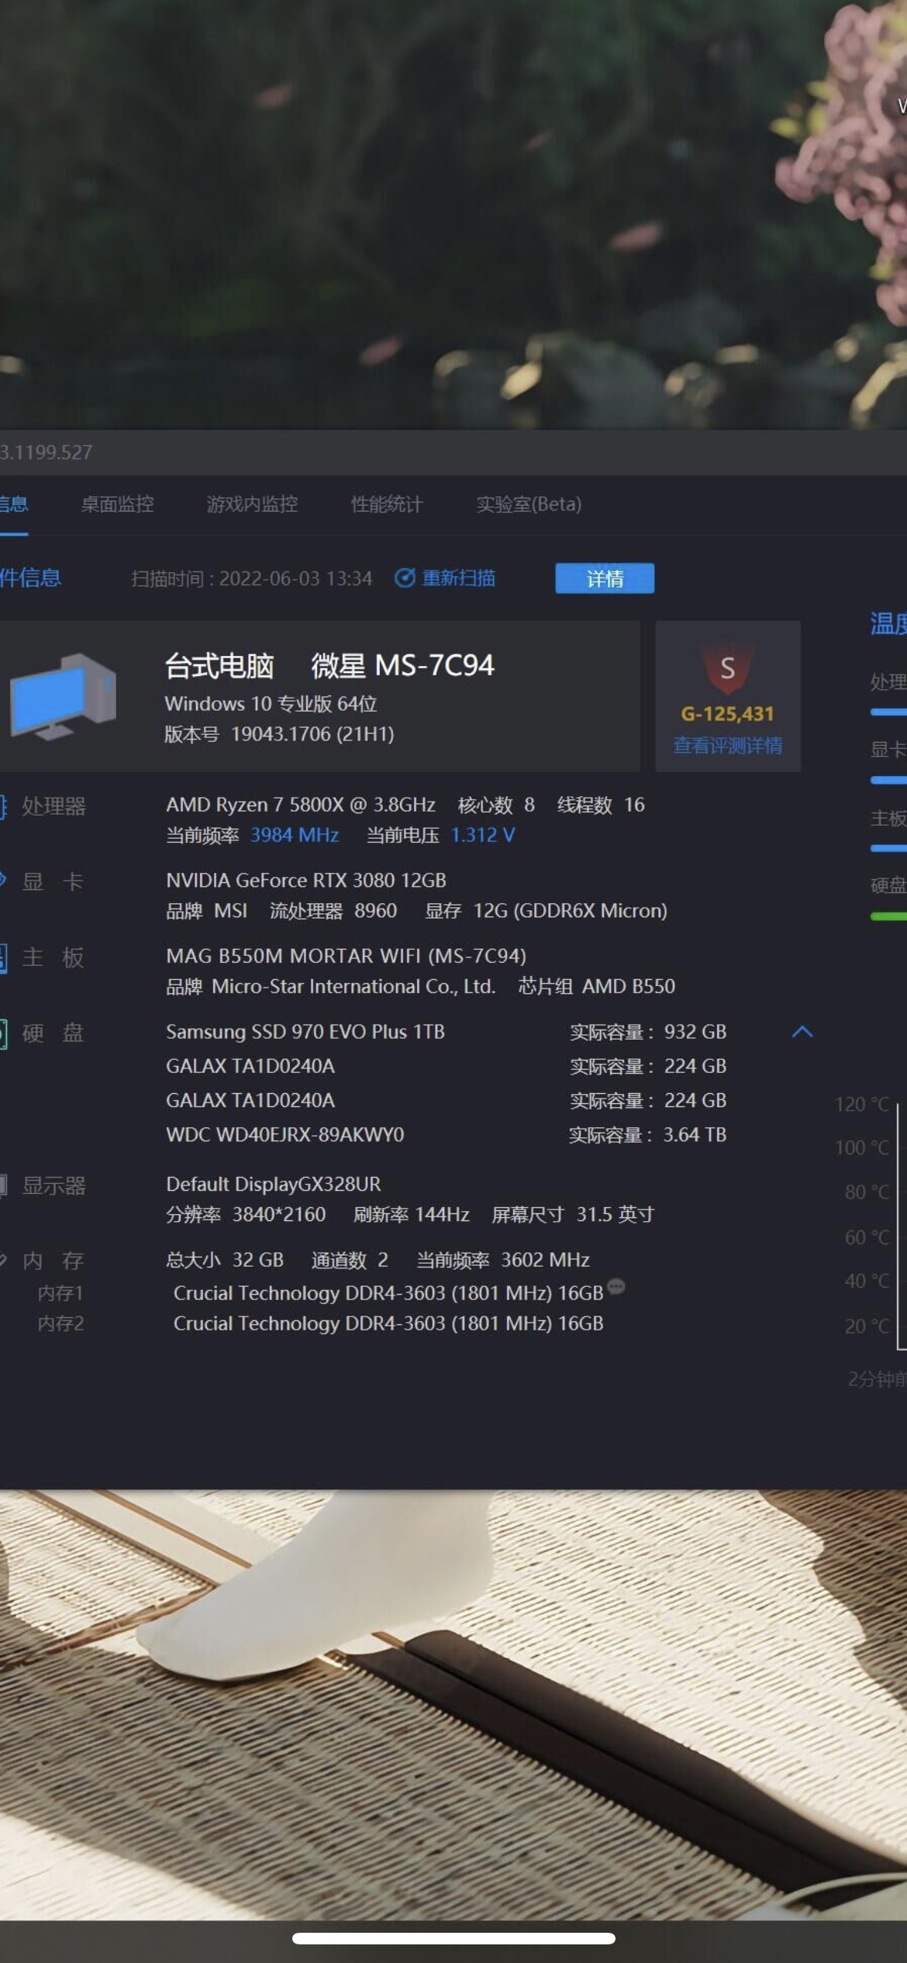Open the 游戏内监控 tab
The height and width of the screenshot is (1963, 907).
tap(252, 505)
